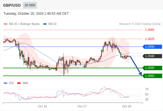Click the blue MA 50 legend swatch

pyautogui.click(x=45, y=24)
